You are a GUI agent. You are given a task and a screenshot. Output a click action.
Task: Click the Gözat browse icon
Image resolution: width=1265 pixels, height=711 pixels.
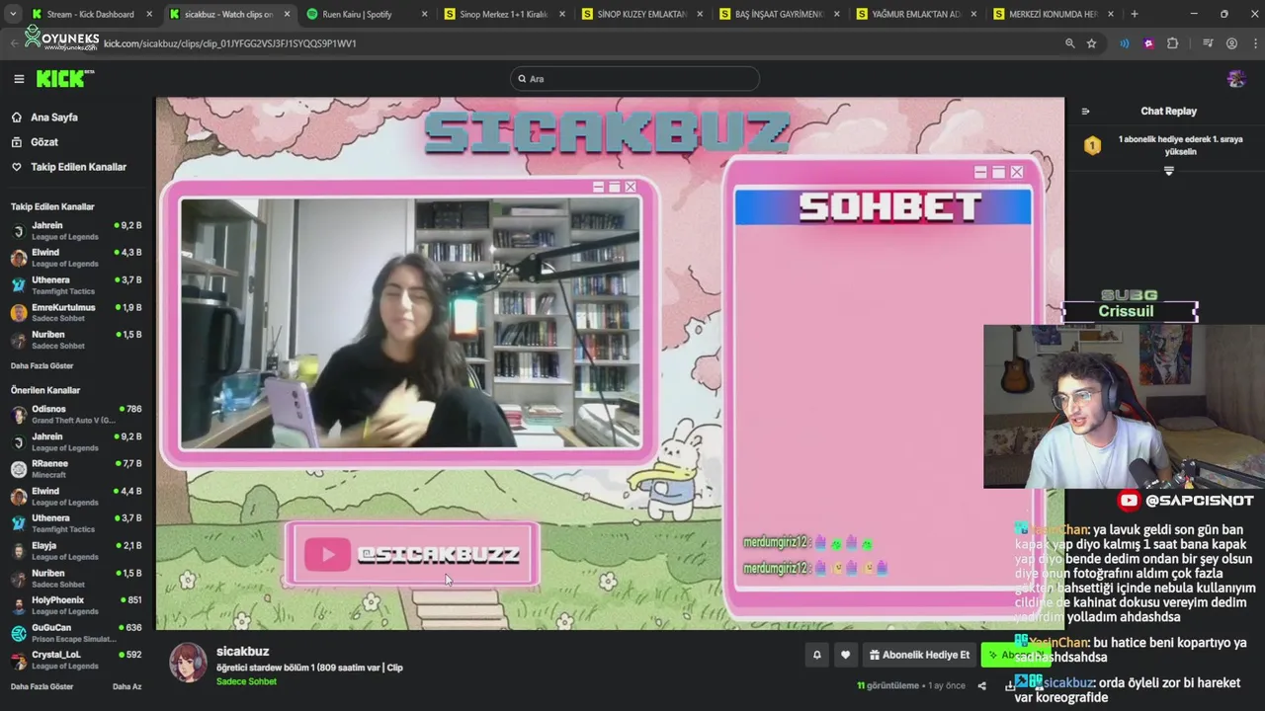pos(17,142)
